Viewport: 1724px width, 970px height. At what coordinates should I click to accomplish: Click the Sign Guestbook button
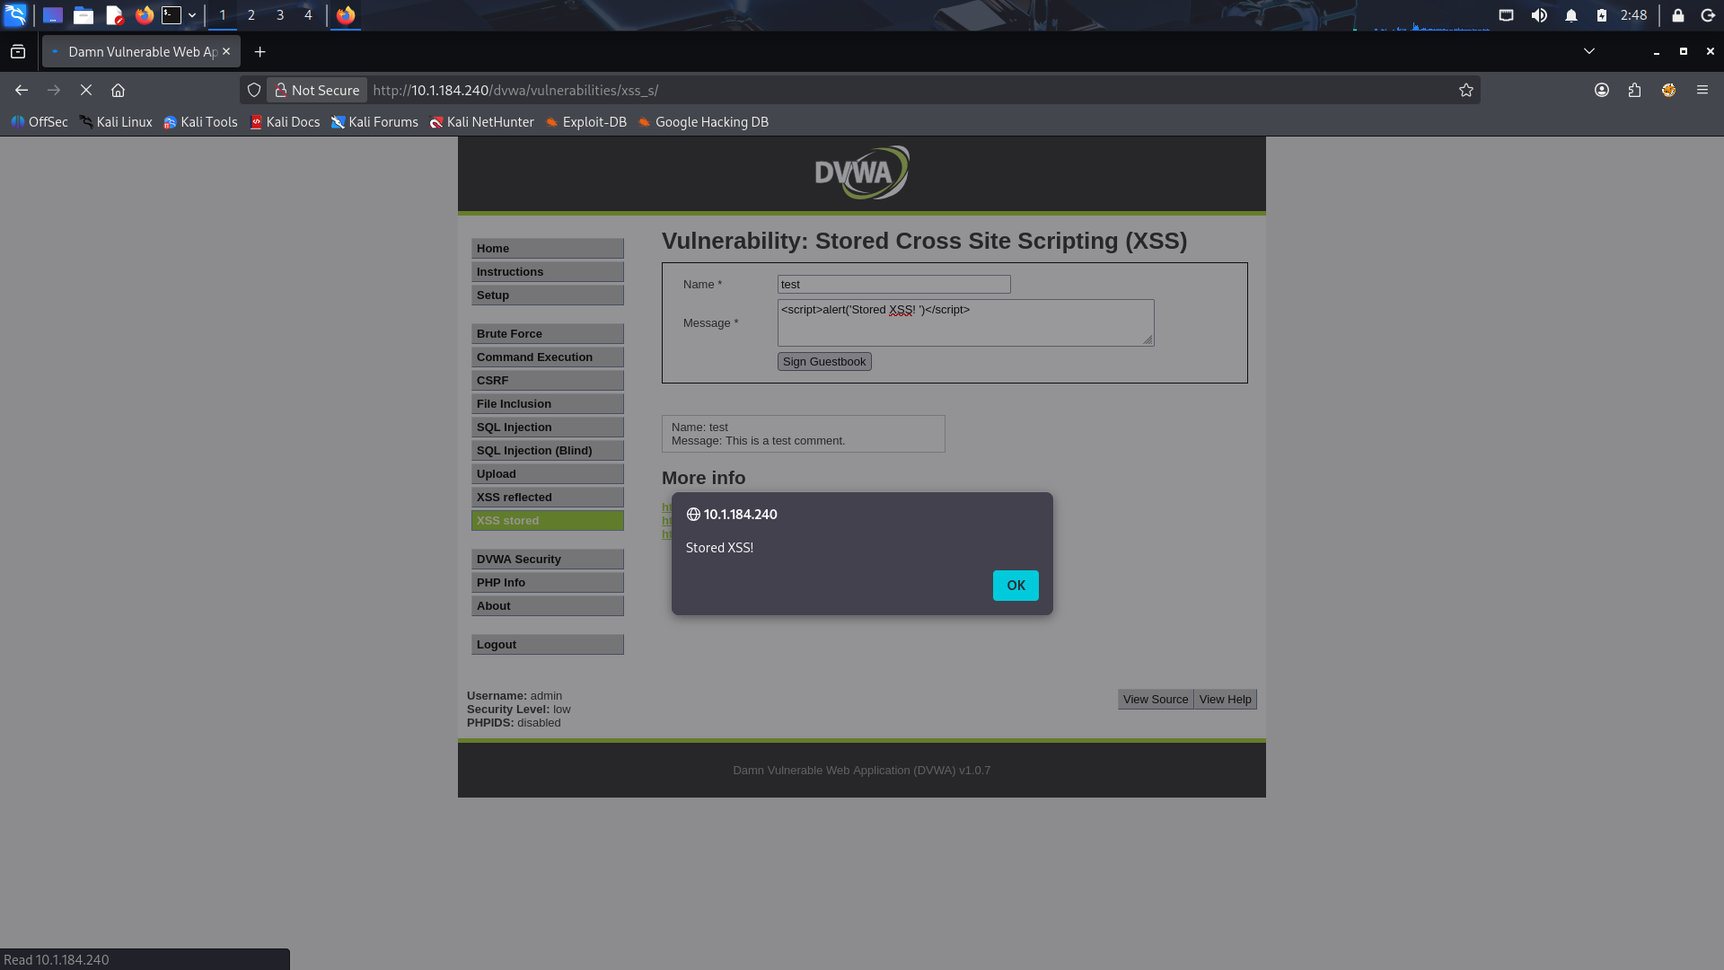(824, 362)
